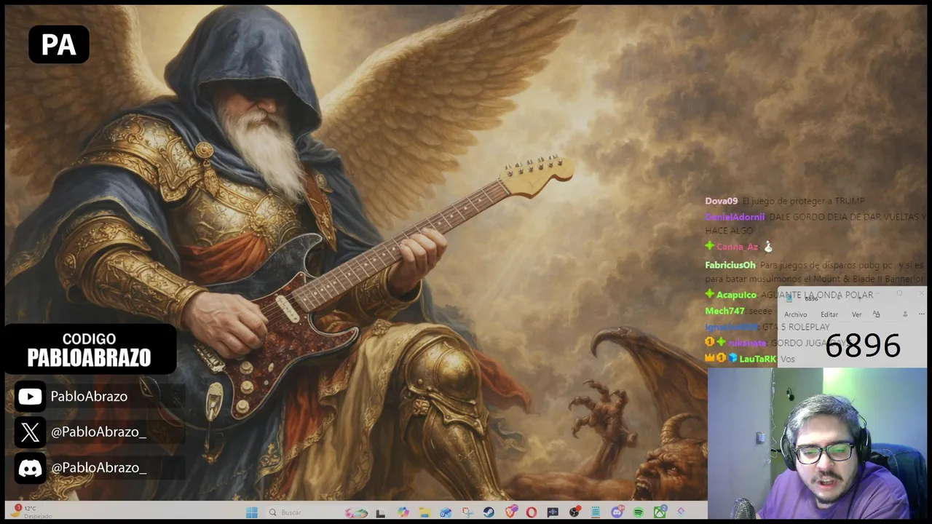932x524 pixels.
Task: Open the black square app in taskbar
Action: pyautogui.click(x=381, y=512)
